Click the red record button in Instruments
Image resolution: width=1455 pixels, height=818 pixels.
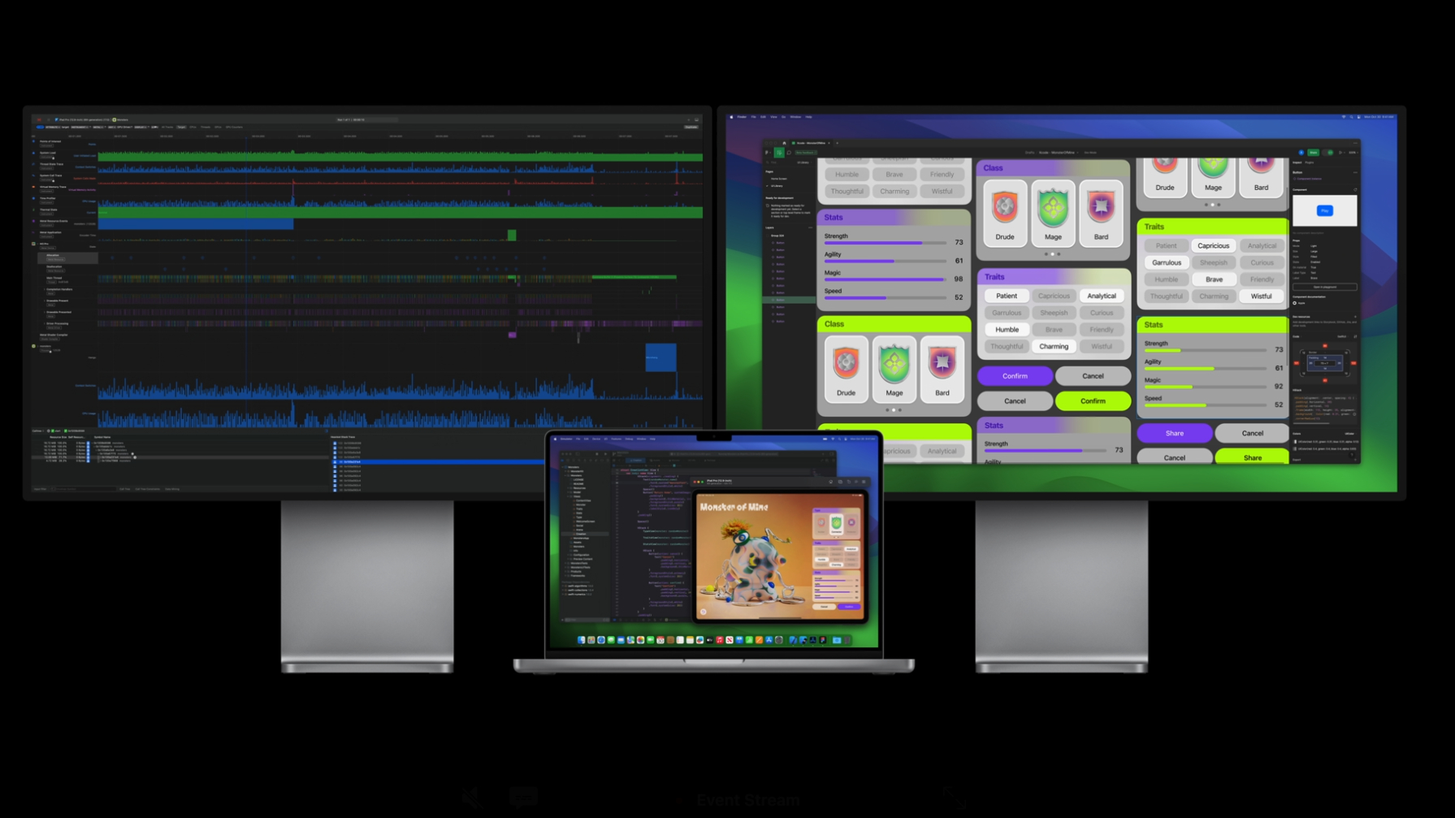pyautogui.click(x=39, y=119)
